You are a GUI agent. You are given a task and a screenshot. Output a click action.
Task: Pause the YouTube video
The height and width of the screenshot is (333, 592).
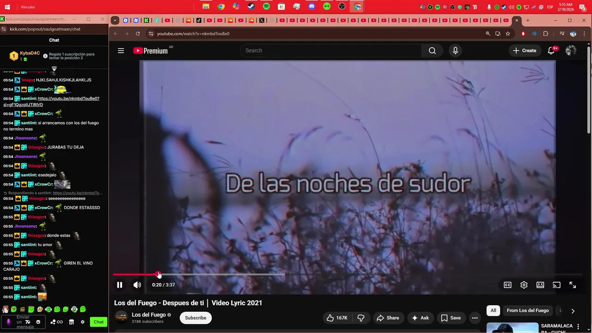click(x=119, y=285)
